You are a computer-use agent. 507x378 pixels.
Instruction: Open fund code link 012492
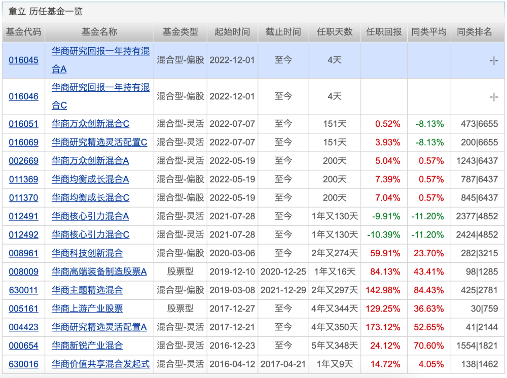[24, 234]
